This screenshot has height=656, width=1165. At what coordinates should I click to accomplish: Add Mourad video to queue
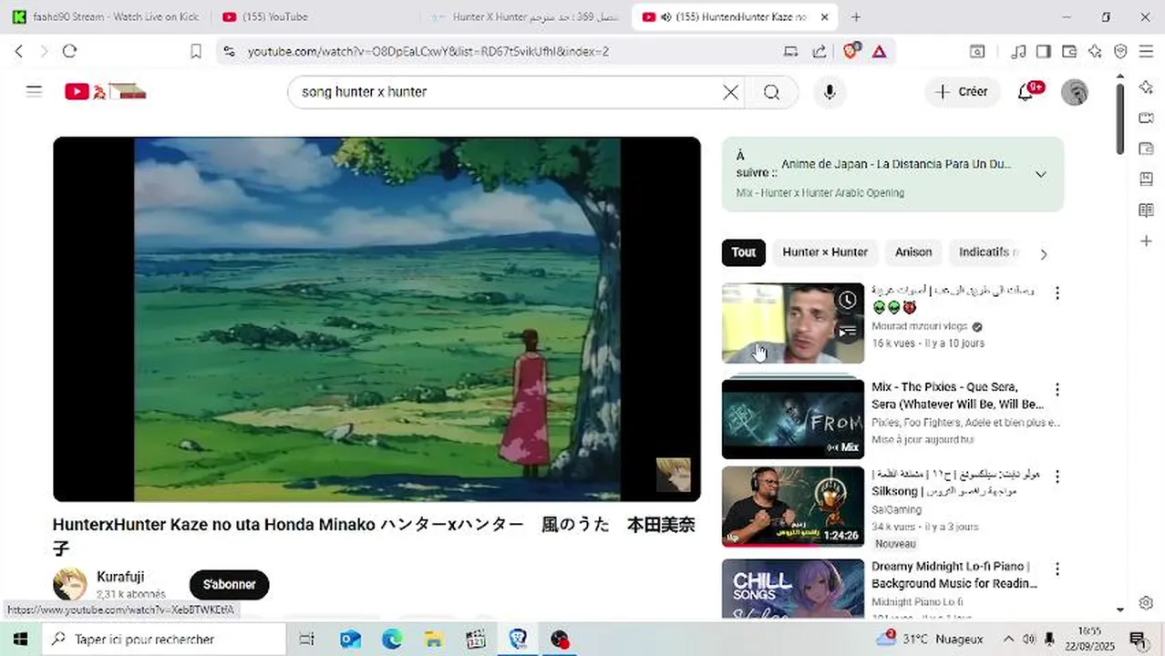pos(848,331)
